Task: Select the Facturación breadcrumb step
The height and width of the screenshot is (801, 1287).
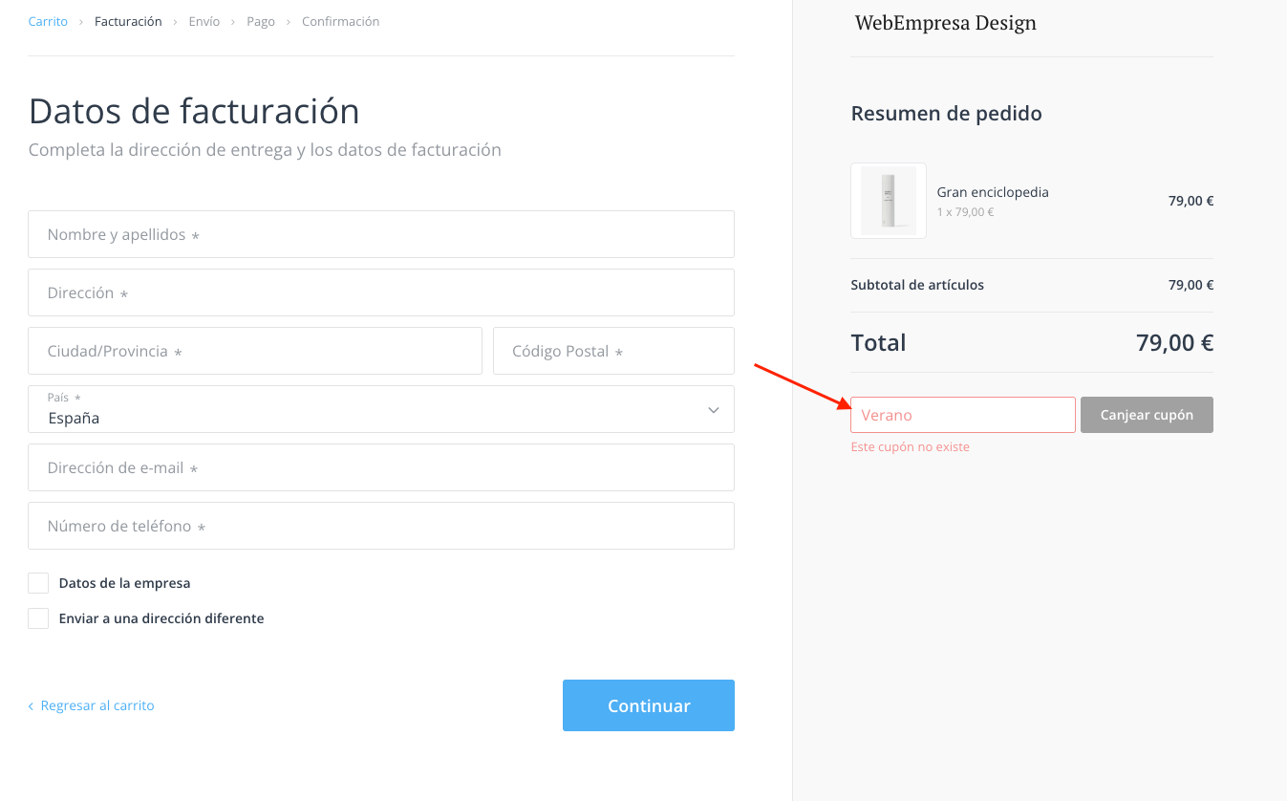Action: [x=128, y=21]
